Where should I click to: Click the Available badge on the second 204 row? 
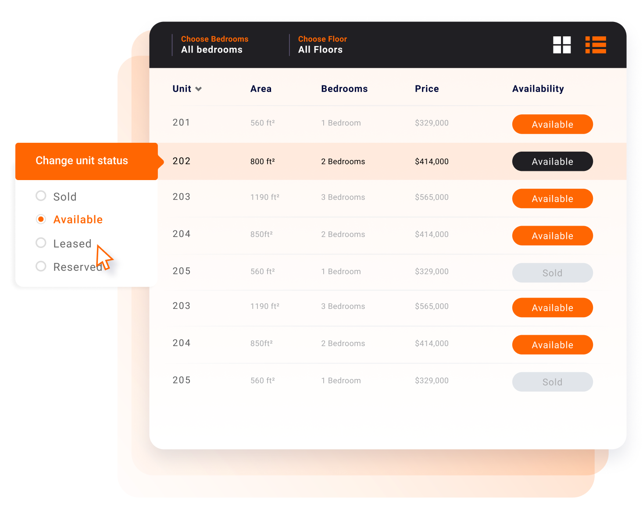pyautogui.click(x=552, y=344)
